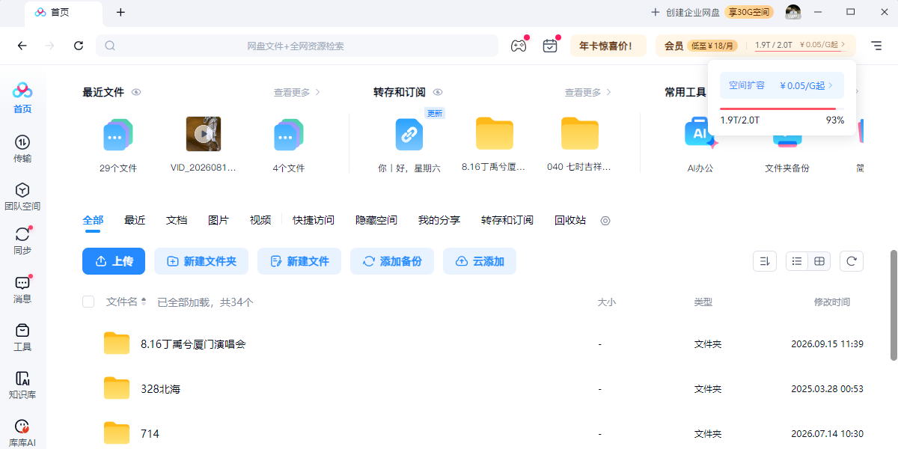Open a new tab with the plus icon
The width and height of the screenshot is (898, 449).
121,12
